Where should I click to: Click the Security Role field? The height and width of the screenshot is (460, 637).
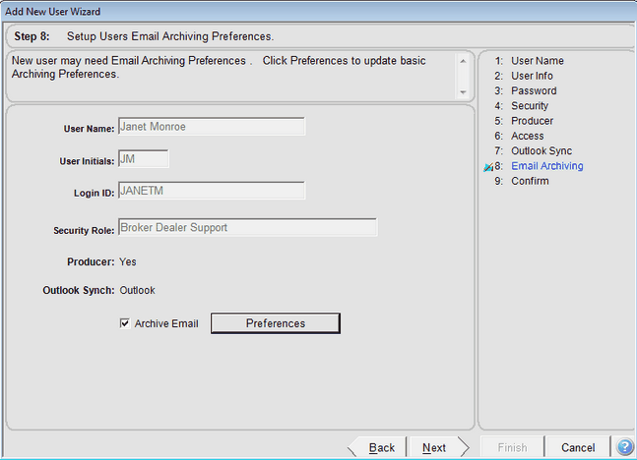(246, 228)
